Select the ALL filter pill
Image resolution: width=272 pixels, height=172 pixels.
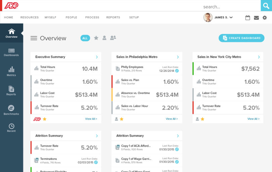(85, 38)
